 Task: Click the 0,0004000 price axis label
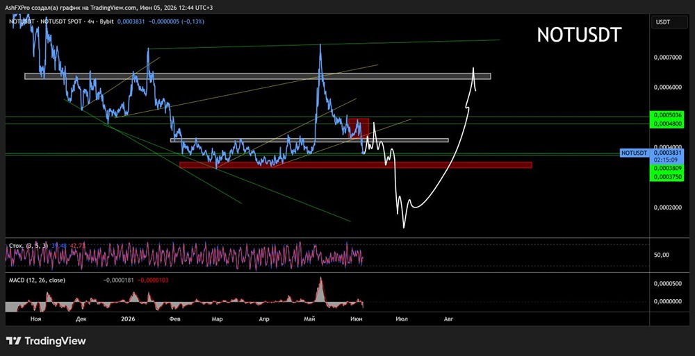669,147
